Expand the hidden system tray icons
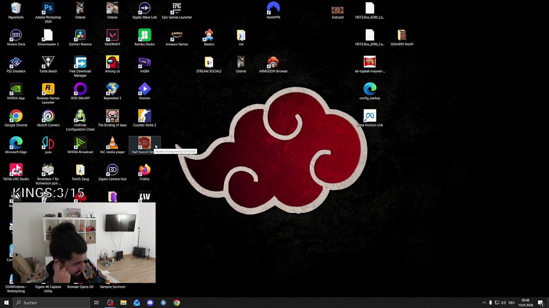This screenshot has width=549, height=308. point(484,302)
